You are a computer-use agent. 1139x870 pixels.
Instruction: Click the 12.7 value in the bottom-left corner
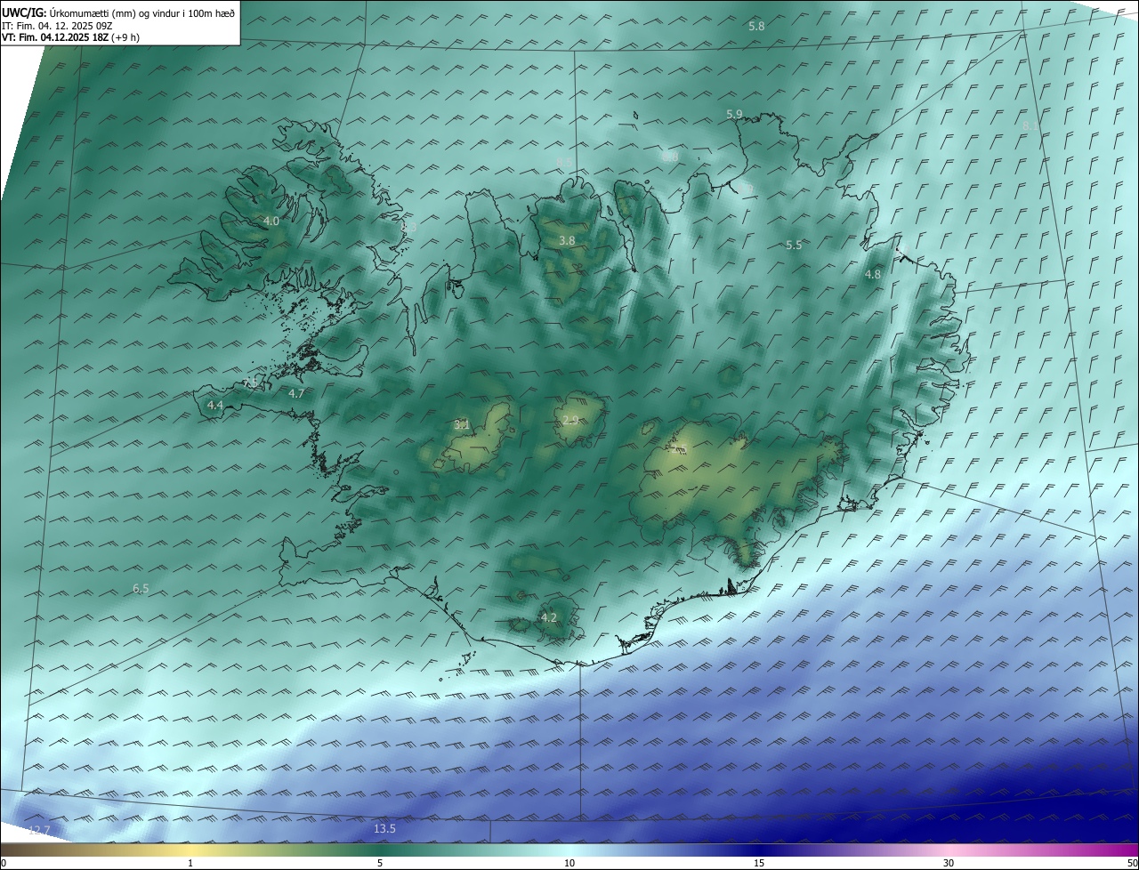(39, 831)
